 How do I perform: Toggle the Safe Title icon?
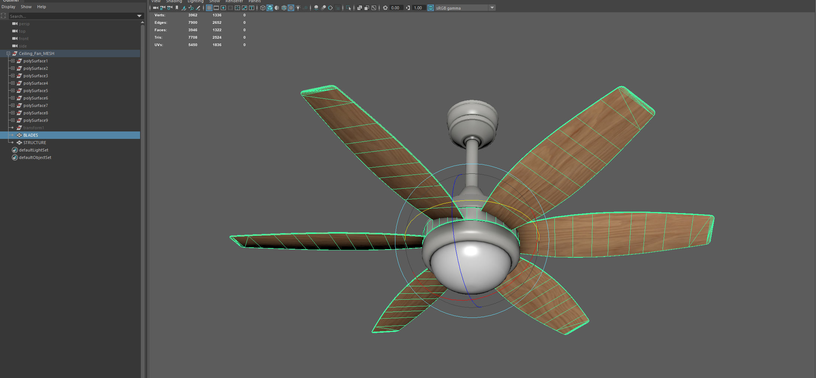point(252,8)
